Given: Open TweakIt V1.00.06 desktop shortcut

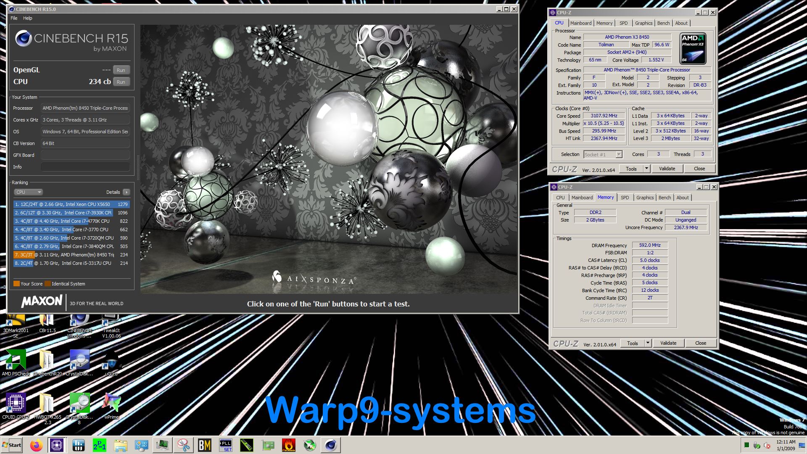Looking at the screenshot, I should [111, 327].
